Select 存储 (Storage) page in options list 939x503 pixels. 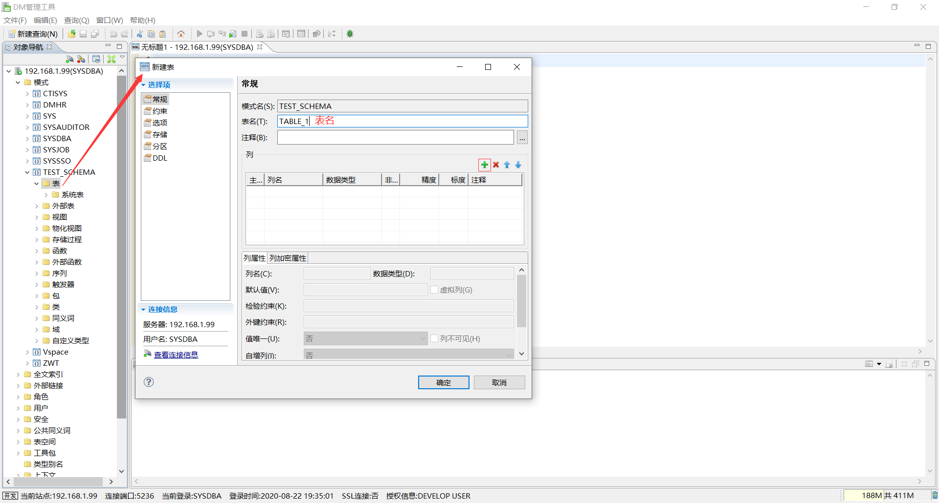pos(156,134)
